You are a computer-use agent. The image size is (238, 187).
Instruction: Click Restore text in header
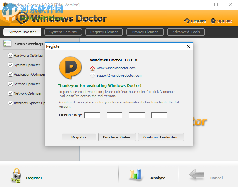(198, 21)
